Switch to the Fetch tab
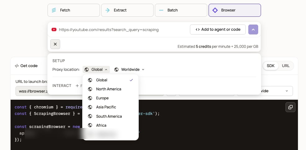306x150 pixels. (x=74, y=10)
